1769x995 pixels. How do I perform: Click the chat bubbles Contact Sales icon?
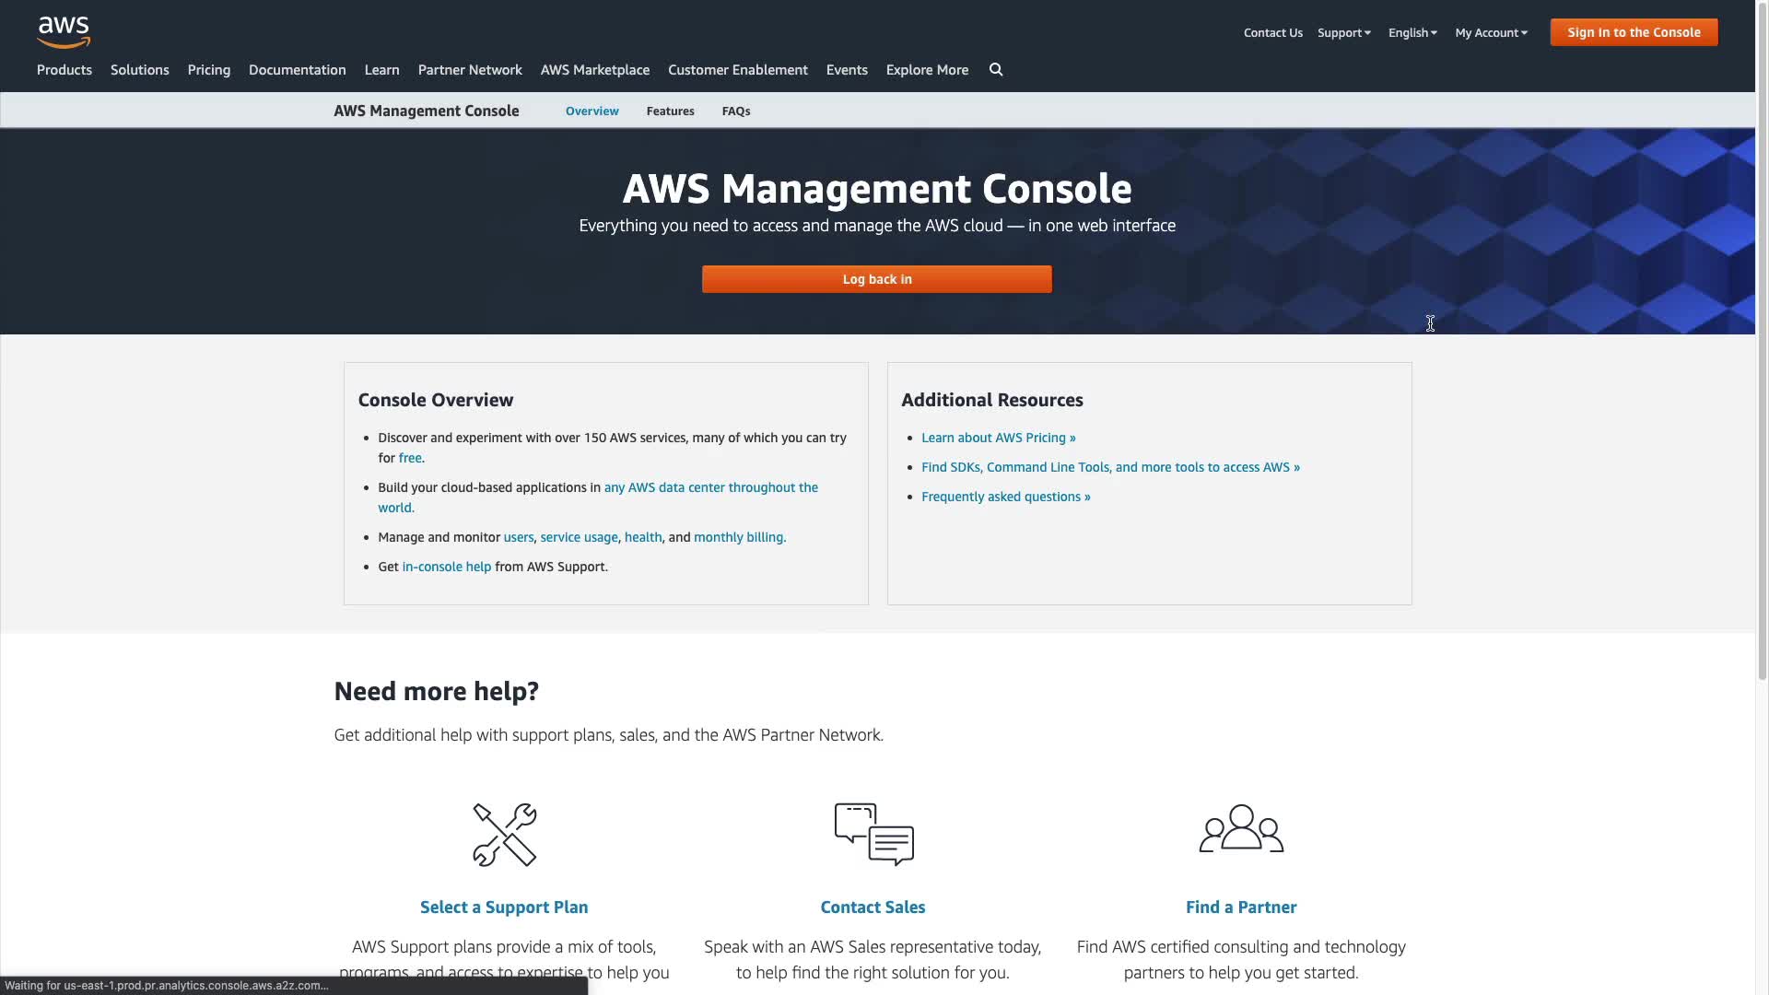click(873, 834)
